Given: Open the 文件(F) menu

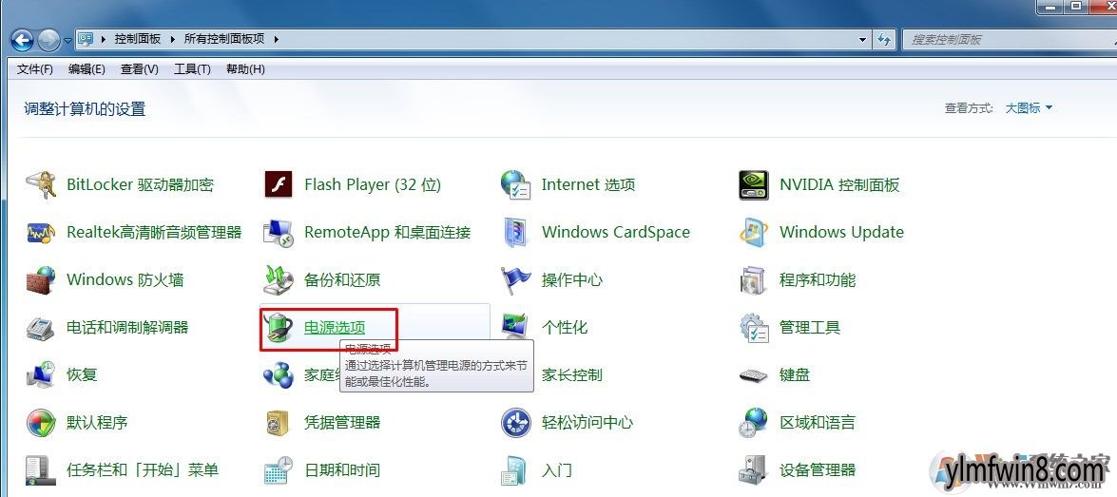Looking at the screenshot, I should [35, 69].
